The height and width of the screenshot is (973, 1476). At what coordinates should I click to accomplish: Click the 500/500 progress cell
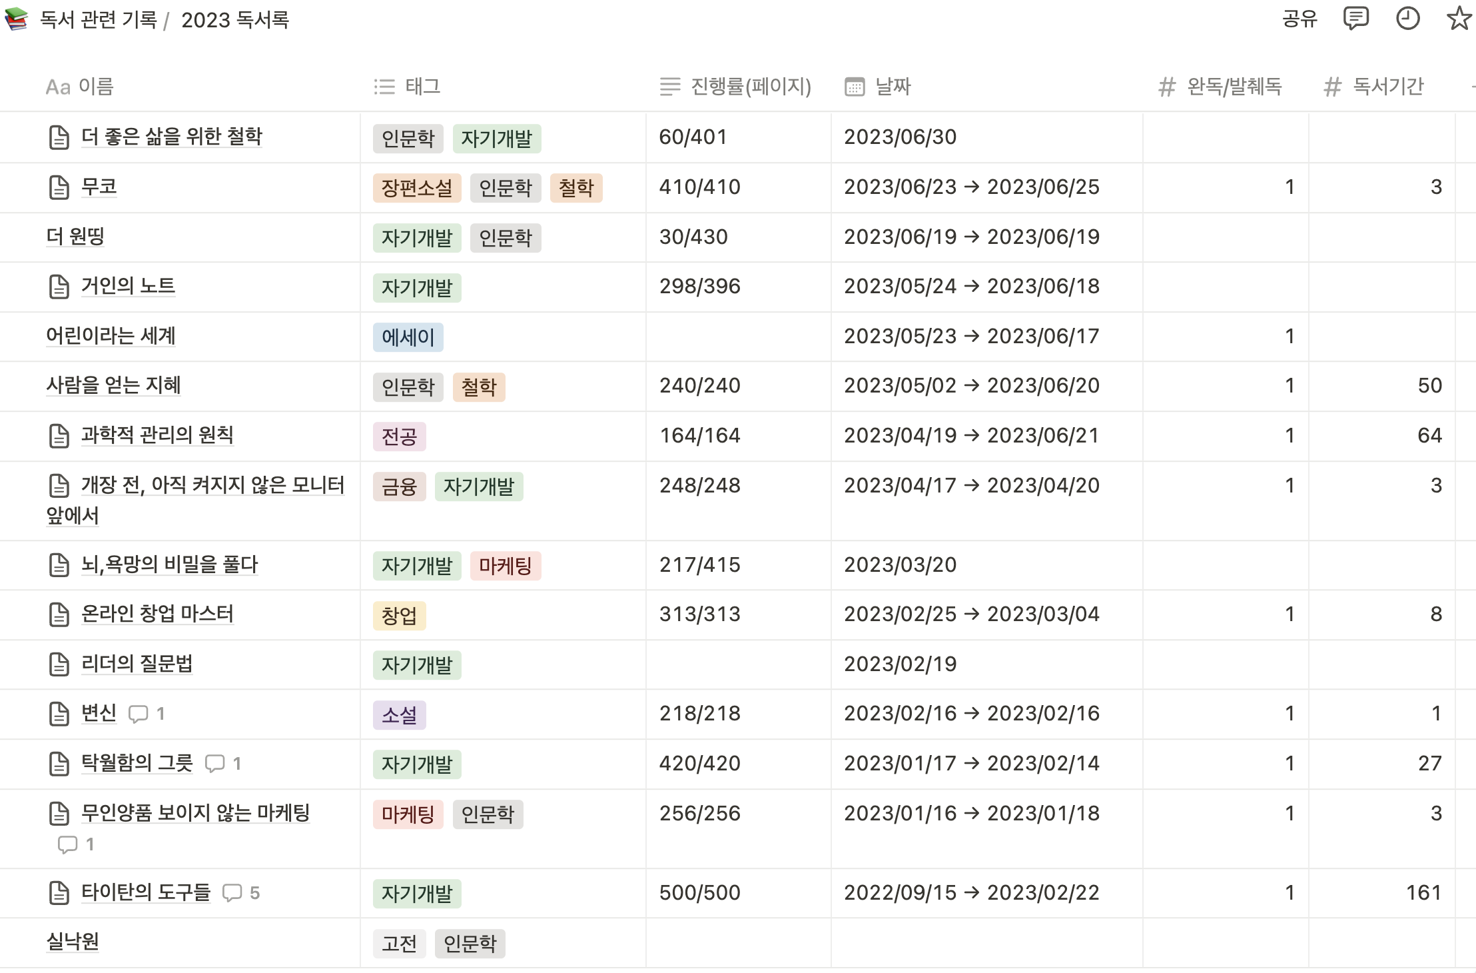pyautogui.click(x=738, y=893)
